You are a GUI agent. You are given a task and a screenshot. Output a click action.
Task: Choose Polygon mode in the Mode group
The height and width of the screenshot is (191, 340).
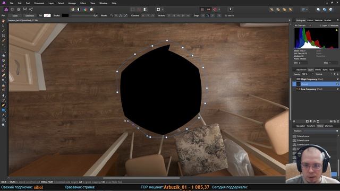(121, 15)
